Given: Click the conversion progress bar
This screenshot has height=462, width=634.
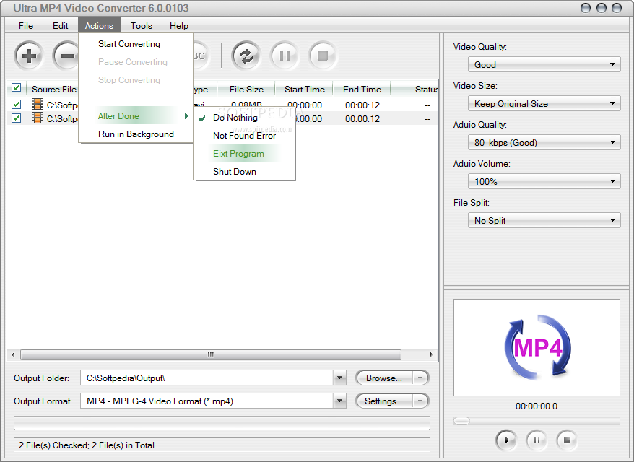Looking at the screenshot, I should click(222, 423).
